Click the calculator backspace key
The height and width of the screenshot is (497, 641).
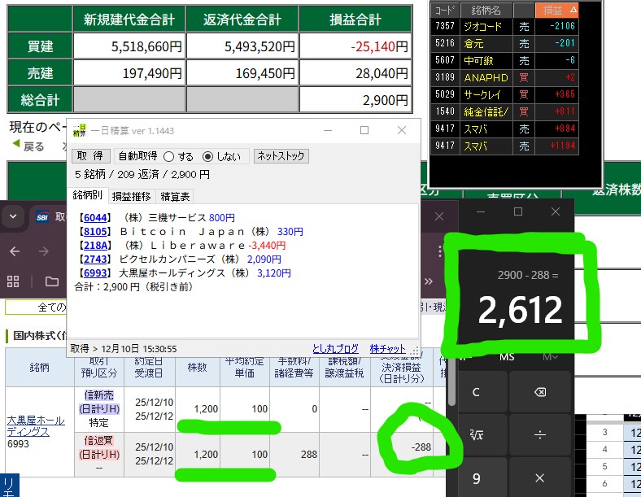click(539, 392)
